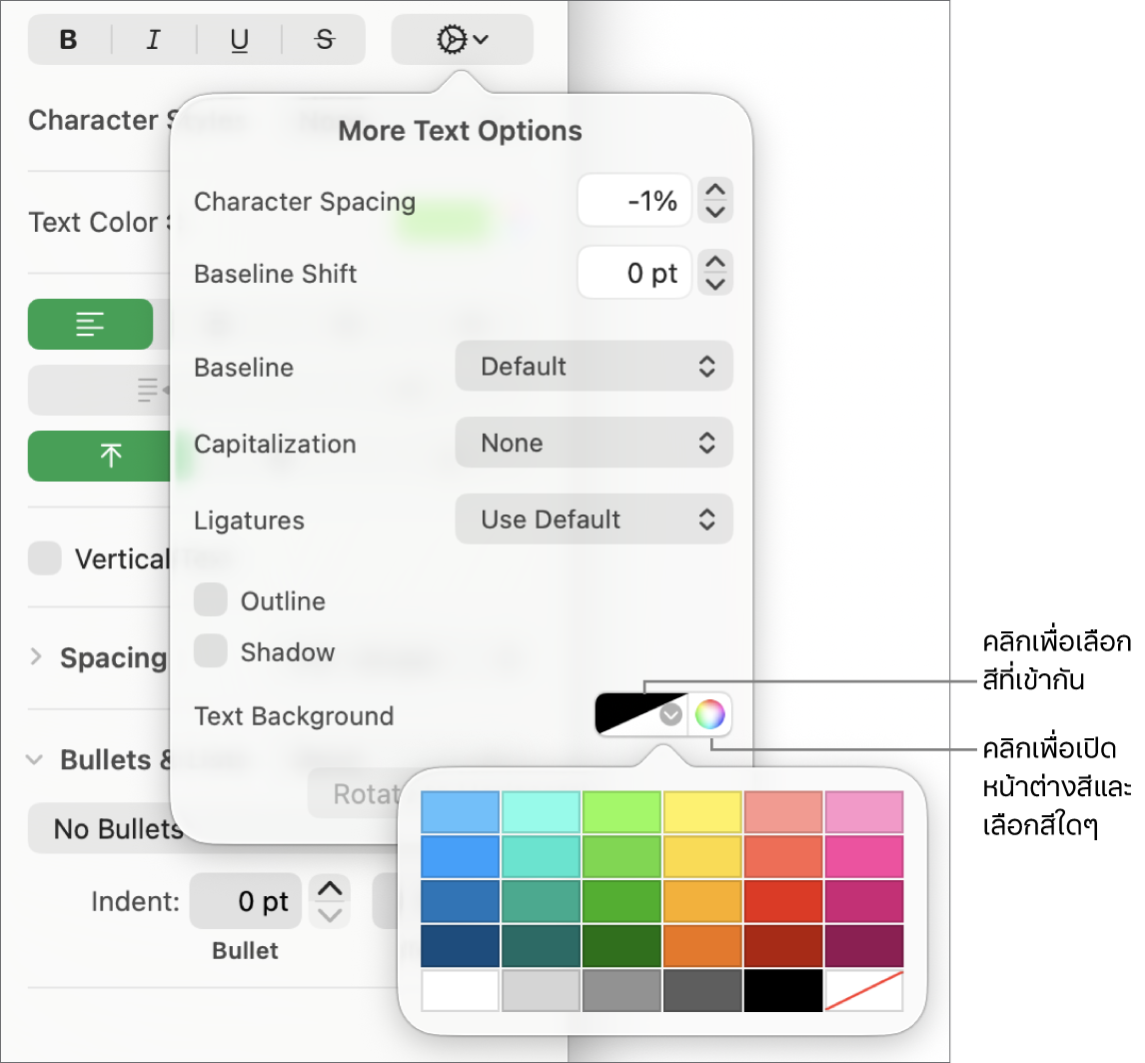Increase Baseline Shift with up arrow
This screenshot has height=1063, width=1145.
click(715, 262)
